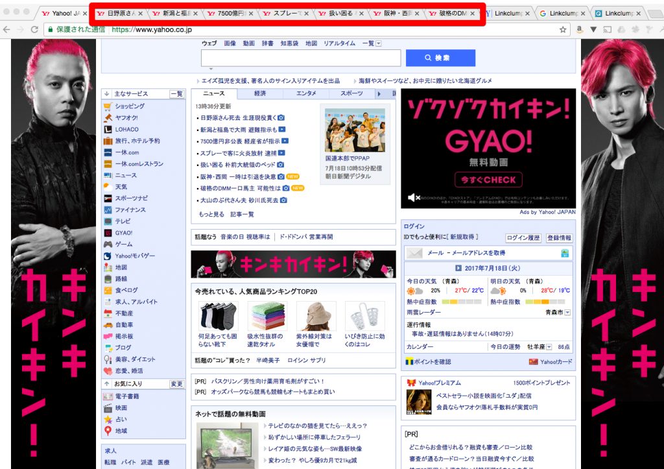
Task: Switch to the 経済 news tab
Action: coord(260,94)
